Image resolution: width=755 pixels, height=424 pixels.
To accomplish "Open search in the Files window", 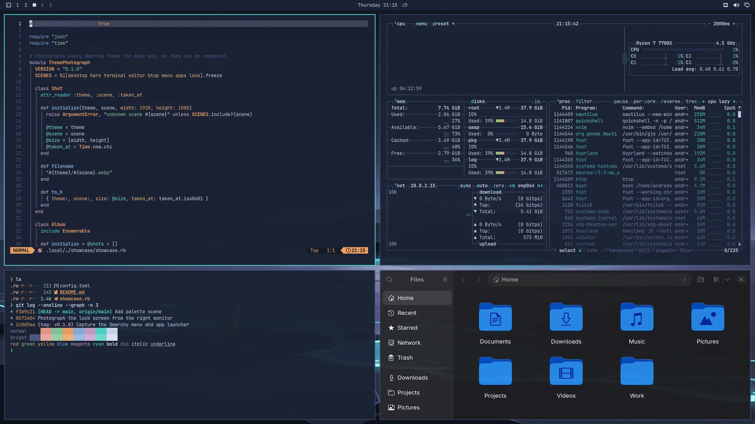I will 389,280.
